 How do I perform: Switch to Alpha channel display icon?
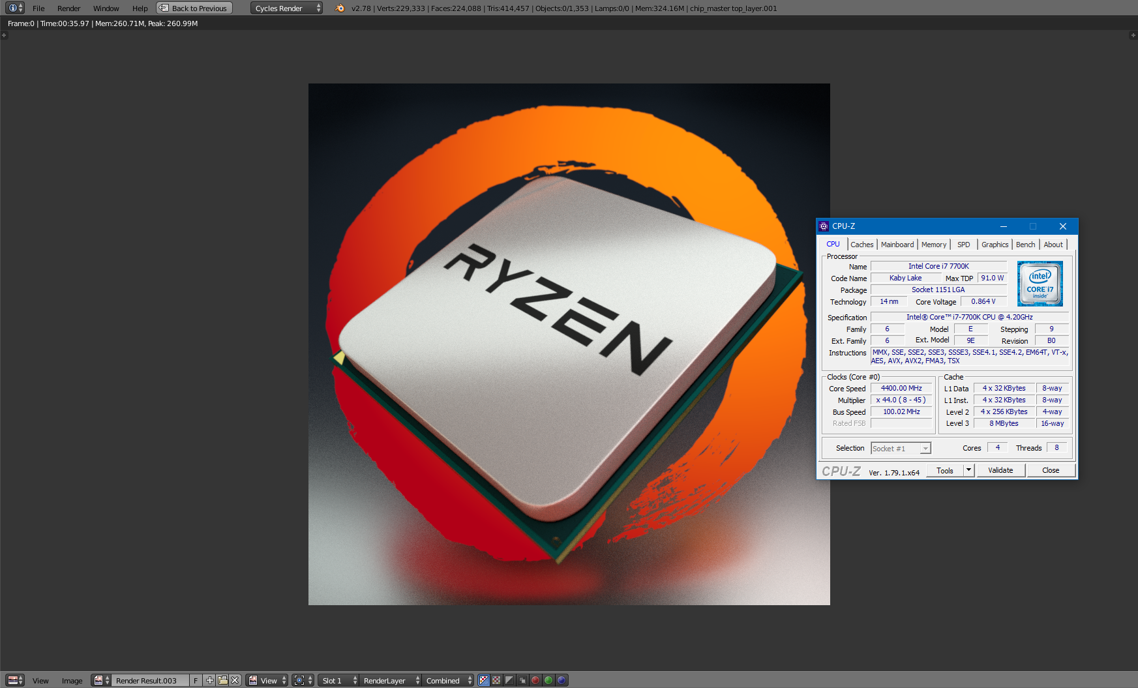509,680
